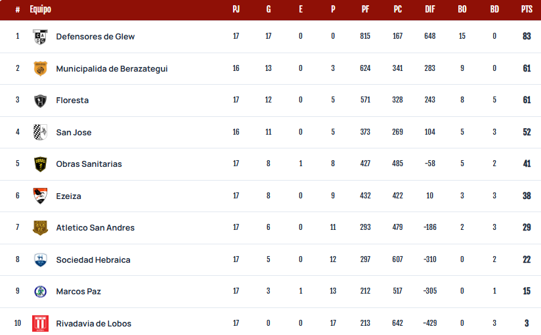This screenshot has height=335, width=541.
Task: Click the BO bonus column header
Action: 462,9
